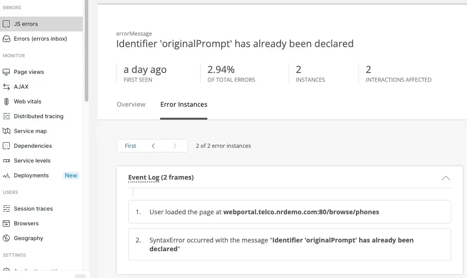Go to next error instance arrow
The image size is (467, 278).
(174, 146)
